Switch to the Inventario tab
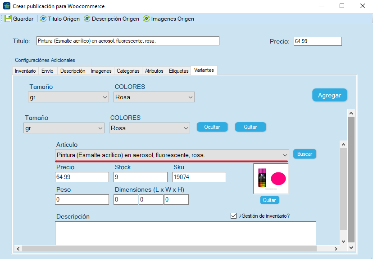This screenshot has height=259, width=373. (25, 71)
